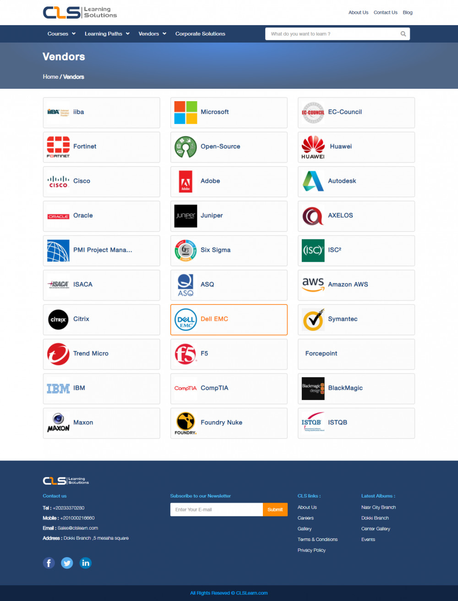
Task: Click the red Adobe logo
Action: (185, 181)
